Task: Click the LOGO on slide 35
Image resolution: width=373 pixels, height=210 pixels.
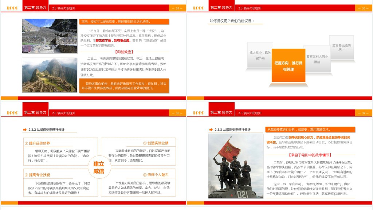Action: pyautogui.click(x=199, y=8)
